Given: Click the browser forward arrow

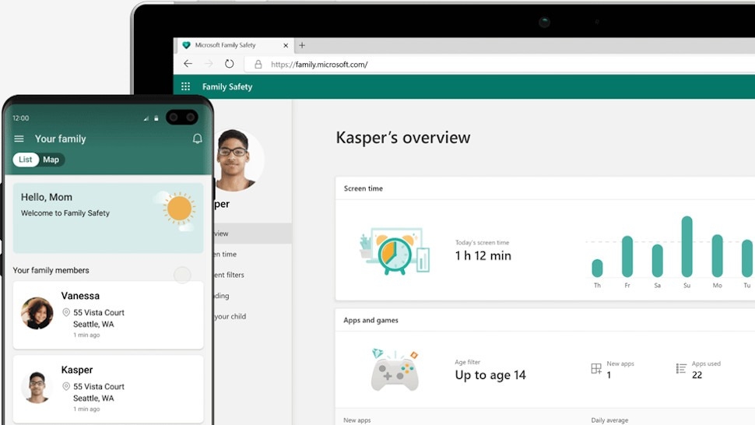Looking at the screenshot, I should pos(209,64).
